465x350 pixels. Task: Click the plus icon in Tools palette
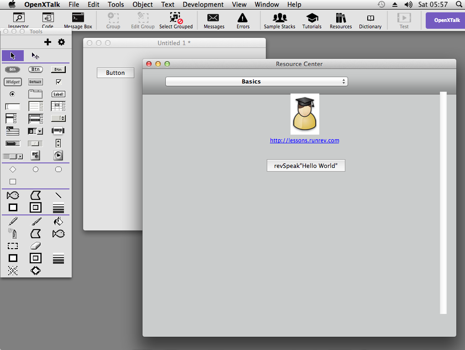tap(48, 42)
